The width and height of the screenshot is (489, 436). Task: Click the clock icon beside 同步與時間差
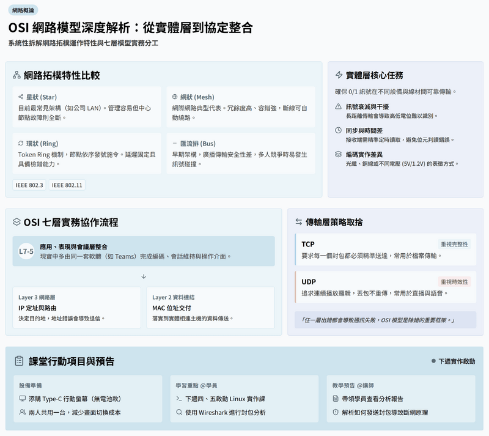tap(339, 130)
